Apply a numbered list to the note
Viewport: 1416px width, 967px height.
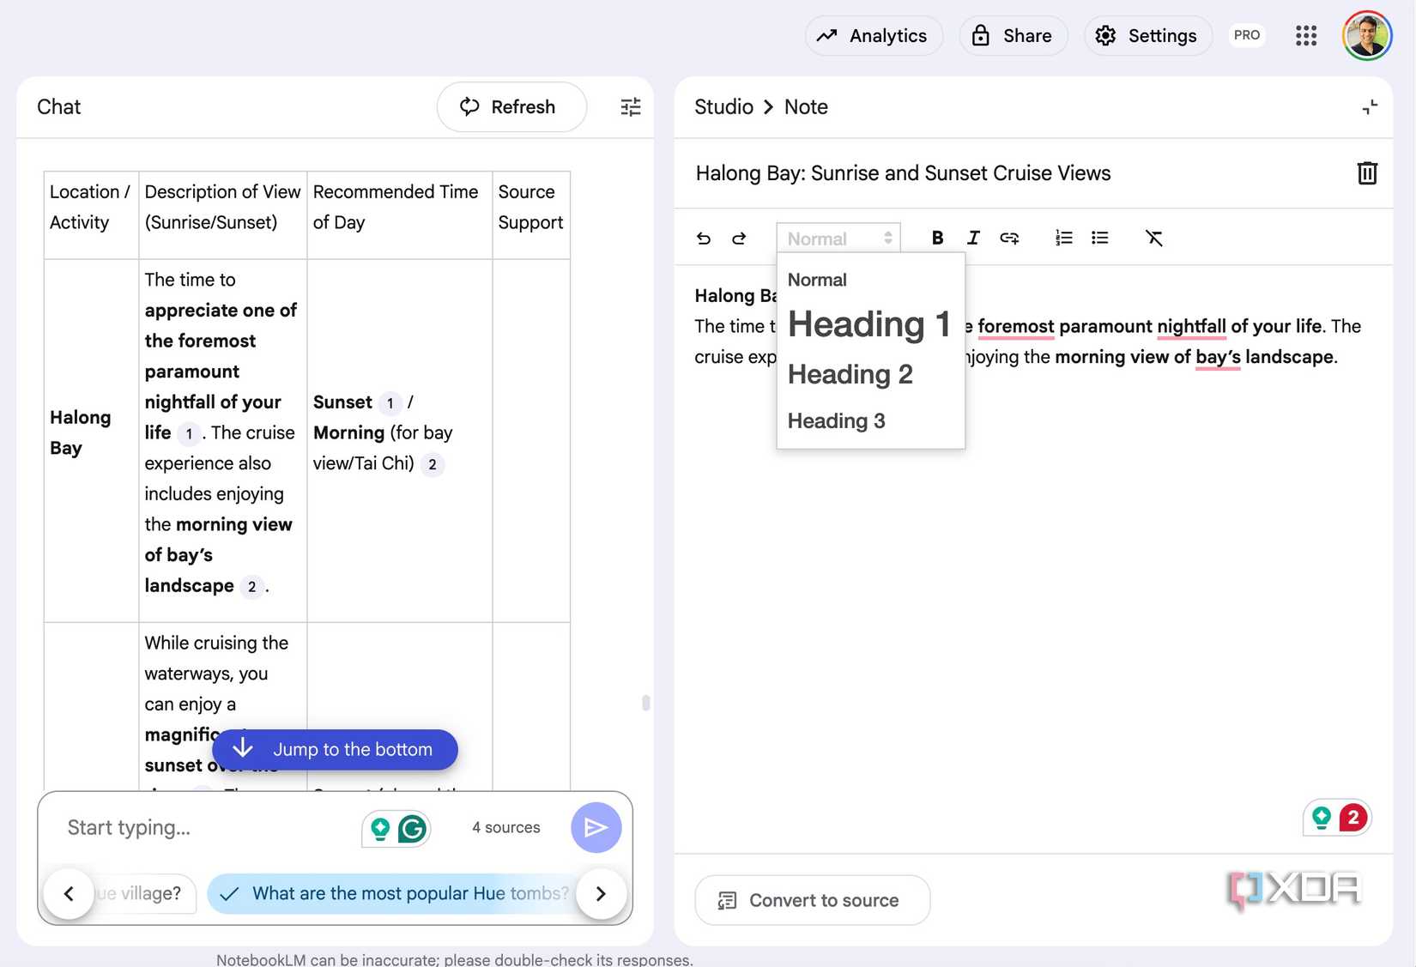(1063, 238)
